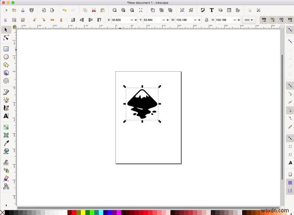The height and width of the screenshot is (215, 294).
Task: Select the Rectangle tool
Action: coord(6,49)
